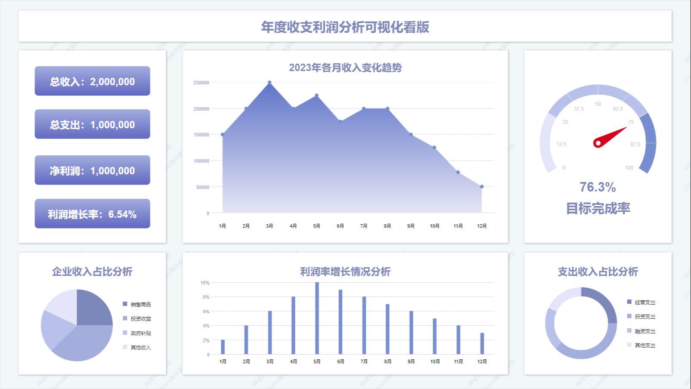Toggle the 融资支出 legend swatch
The width and height of the screenshot is (691, 389).
629,330
